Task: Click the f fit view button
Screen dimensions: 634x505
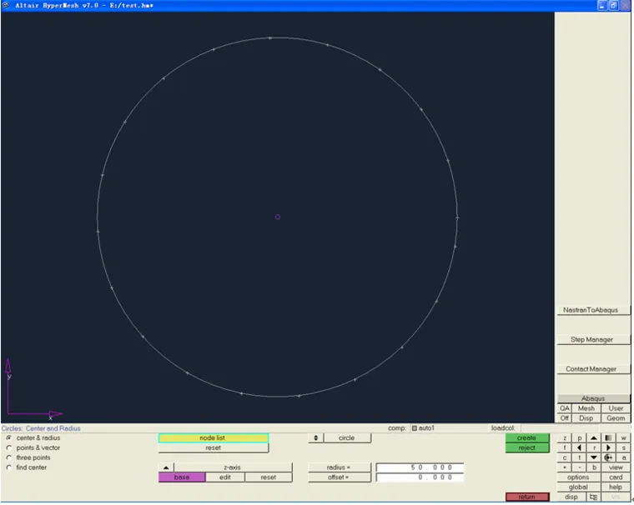Action: [565, 447]
